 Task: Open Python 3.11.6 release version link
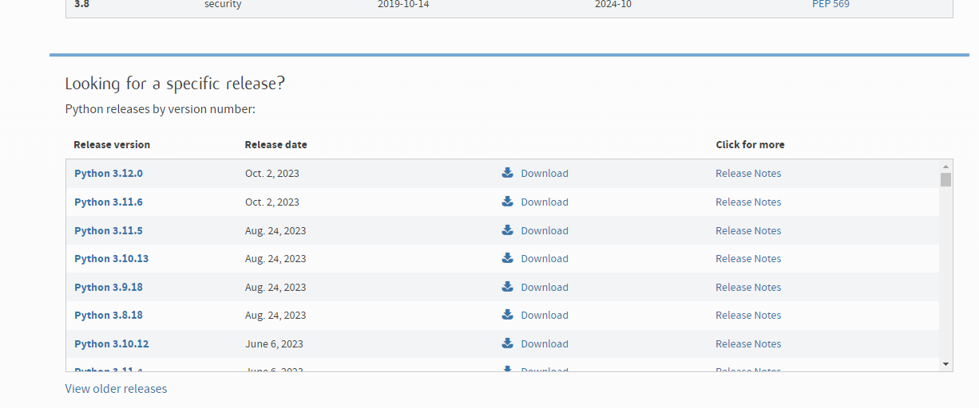click(109, 202)
